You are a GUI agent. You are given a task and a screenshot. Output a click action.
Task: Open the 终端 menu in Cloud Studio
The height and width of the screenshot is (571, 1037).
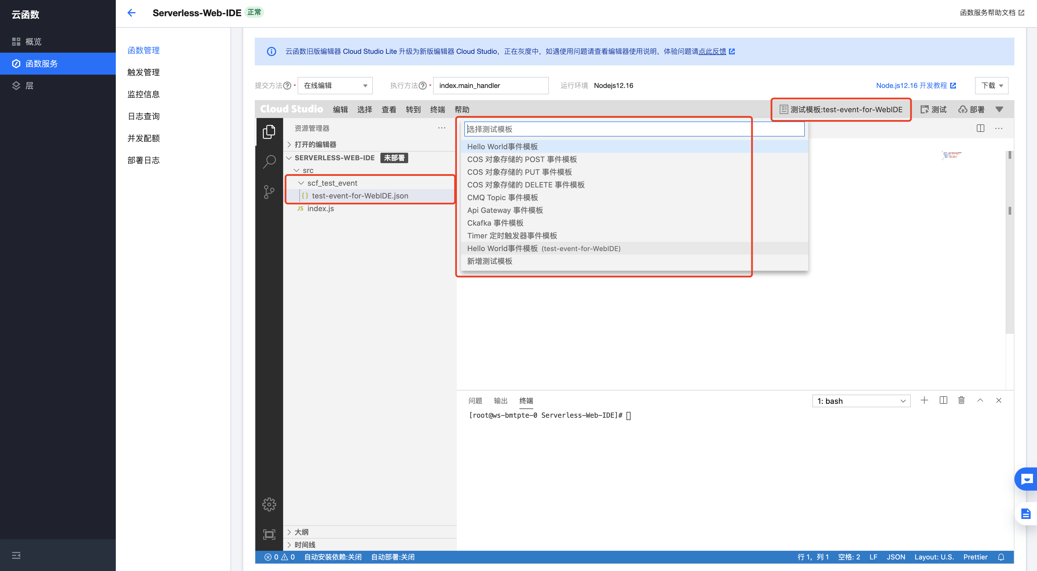point(437,109)
